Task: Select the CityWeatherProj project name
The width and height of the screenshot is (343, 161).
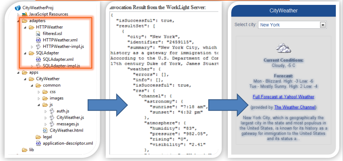Action: coord(38,8)
